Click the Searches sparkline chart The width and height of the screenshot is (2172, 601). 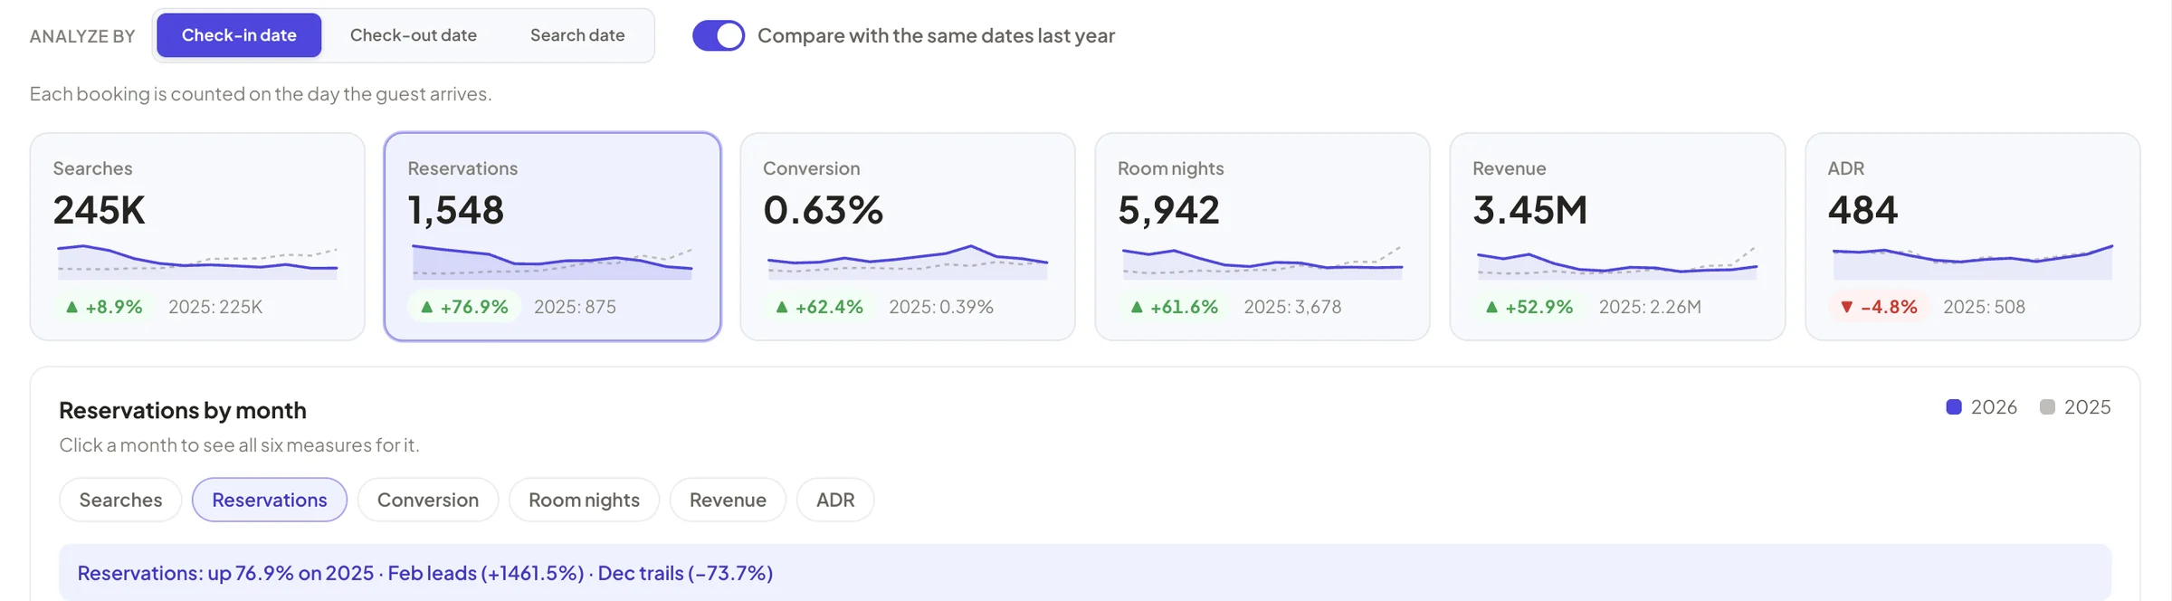click(197, 262)
